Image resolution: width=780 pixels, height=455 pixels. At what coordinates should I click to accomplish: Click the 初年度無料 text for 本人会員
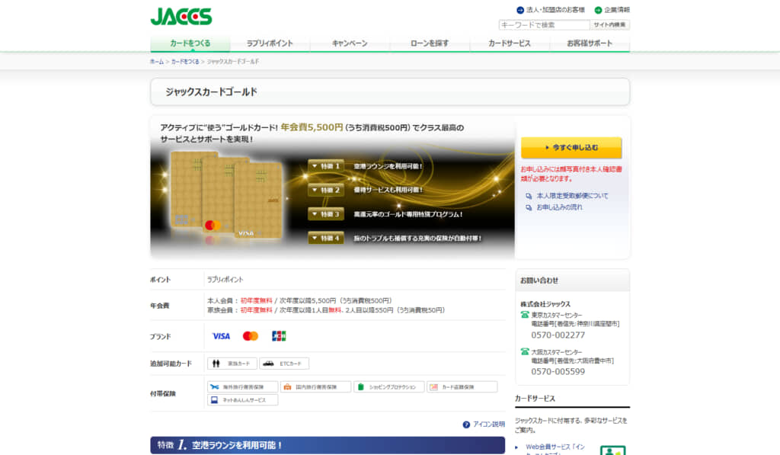point(256,301)
